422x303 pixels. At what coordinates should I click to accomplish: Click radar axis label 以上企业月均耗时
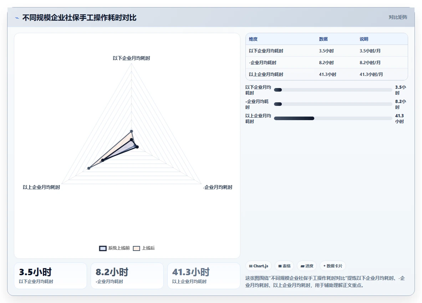[x=41, y=187]
